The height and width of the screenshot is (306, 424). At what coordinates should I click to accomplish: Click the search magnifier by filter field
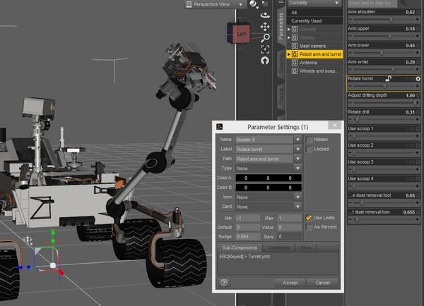tap(404, 3)
